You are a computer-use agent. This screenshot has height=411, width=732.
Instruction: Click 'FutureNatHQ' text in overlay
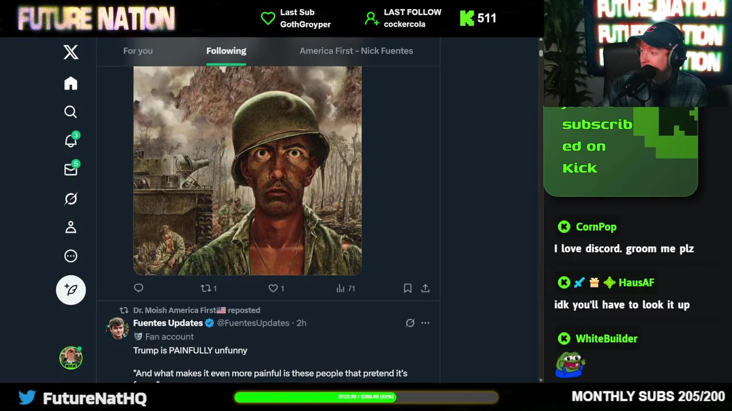(x=95, y=398)
